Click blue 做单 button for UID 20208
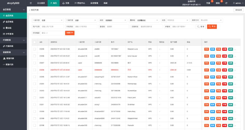This screenshot has width=245, height=130. (x=213, y=56)
